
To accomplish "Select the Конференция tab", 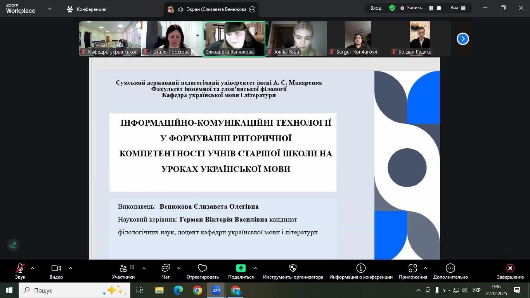I will tap(87, 9).
